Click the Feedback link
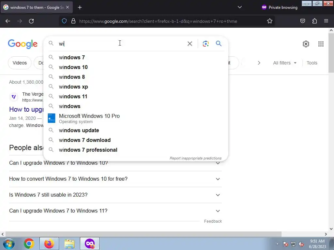The width and height of the screenshot is (334, 250). pos(213,221)
